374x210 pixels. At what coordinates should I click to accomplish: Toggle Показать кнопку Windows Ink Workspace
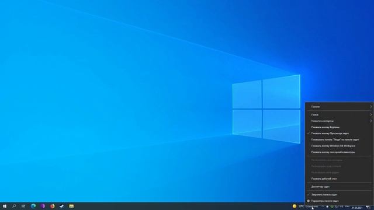click(339, 146)
